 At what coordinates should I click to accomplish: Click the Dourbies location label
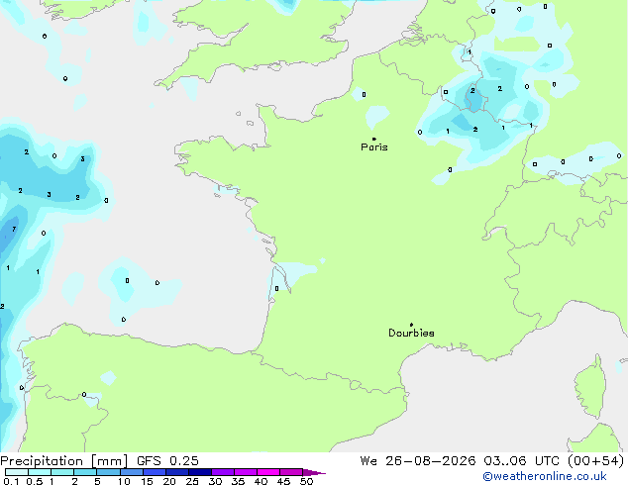click(x=411, y=333)
